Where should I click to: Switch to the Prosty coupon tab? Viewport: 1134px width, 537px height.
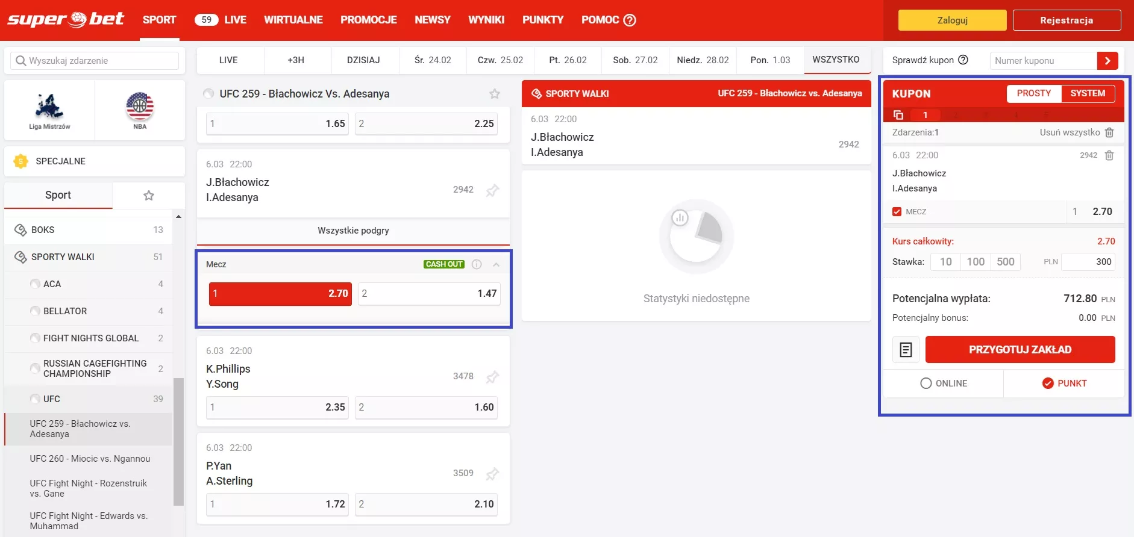[x=1034, y=93]
